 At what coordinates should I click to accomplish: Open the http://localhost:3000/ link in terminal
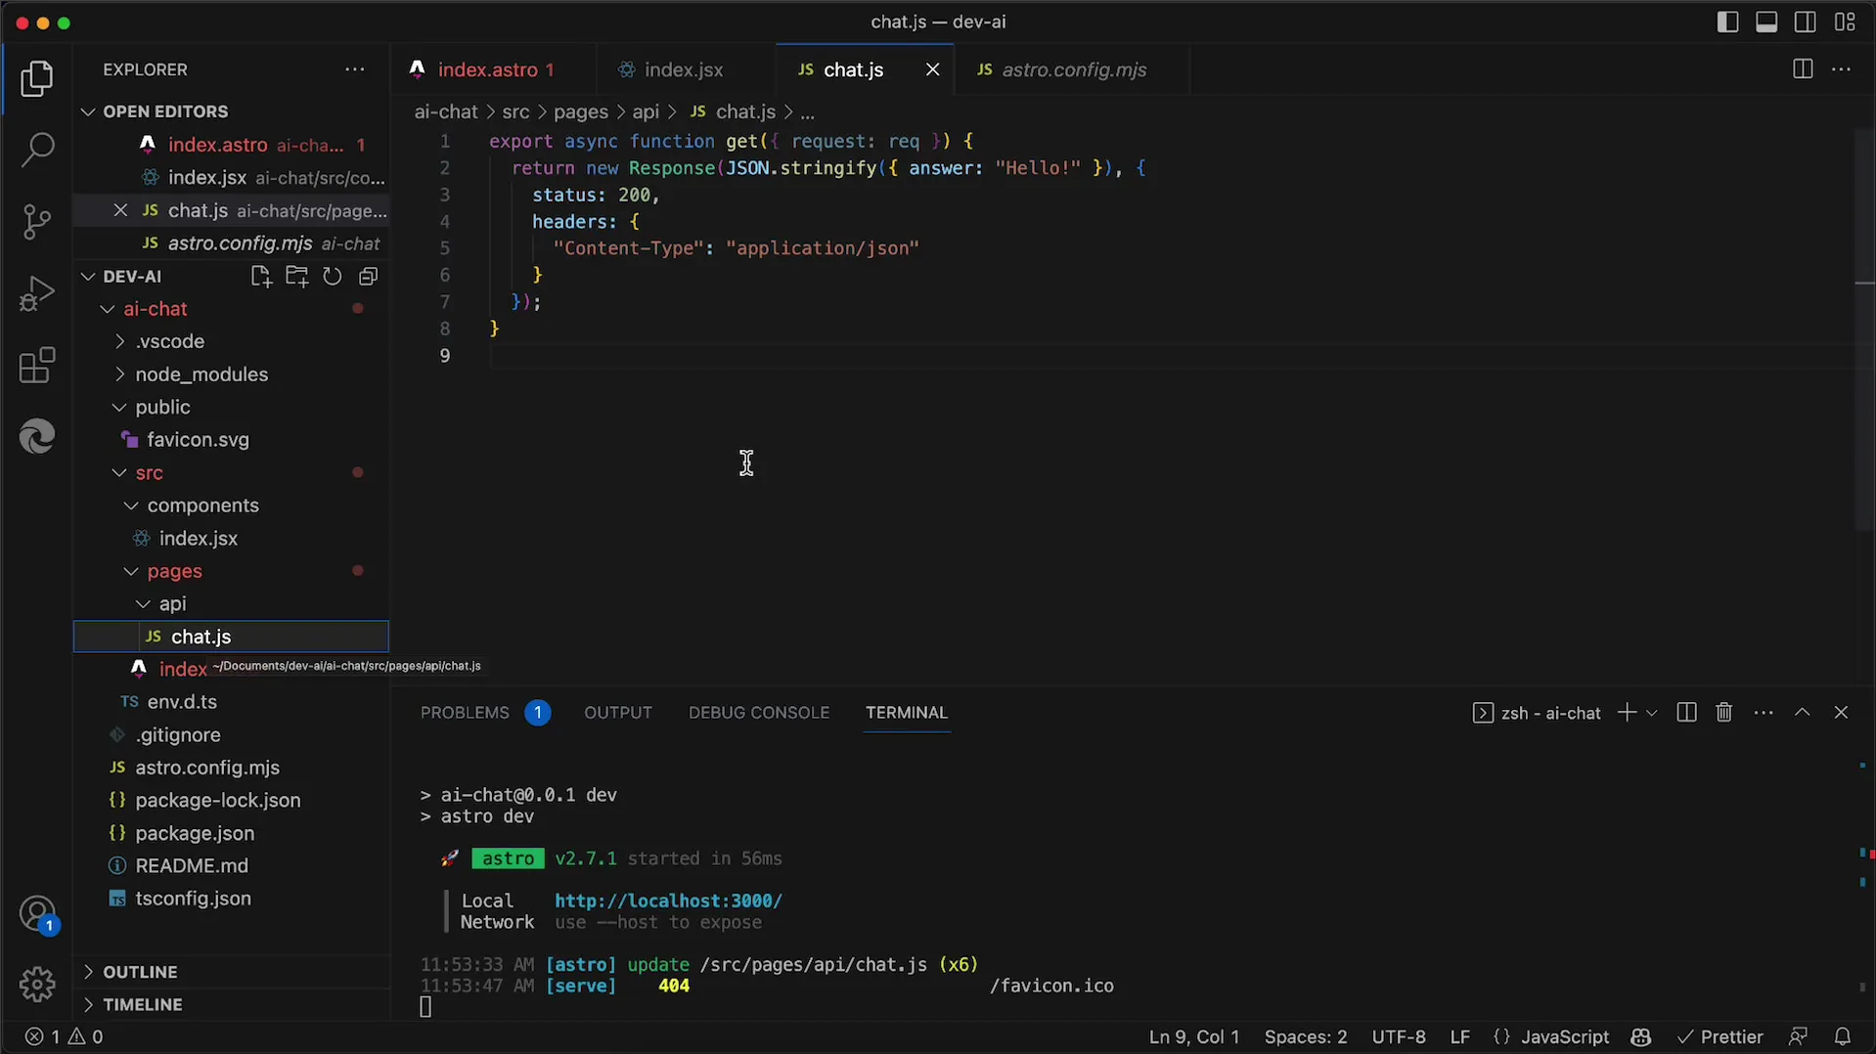(x=668, y=900)
